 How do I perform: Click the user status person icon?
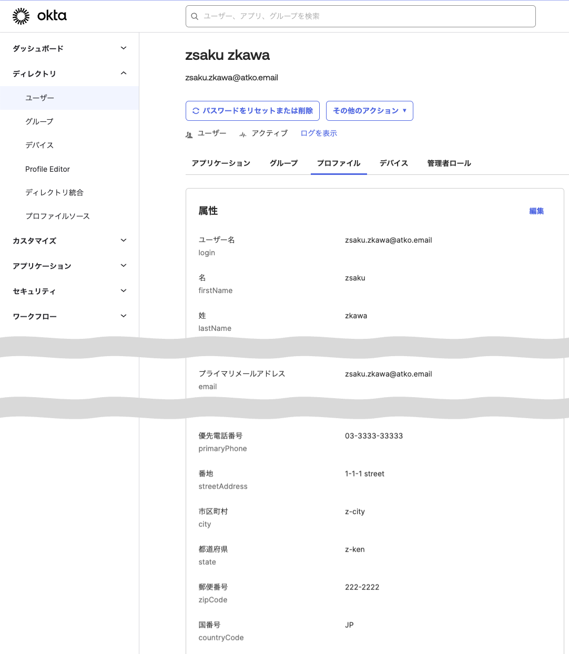tap(189, 134)
